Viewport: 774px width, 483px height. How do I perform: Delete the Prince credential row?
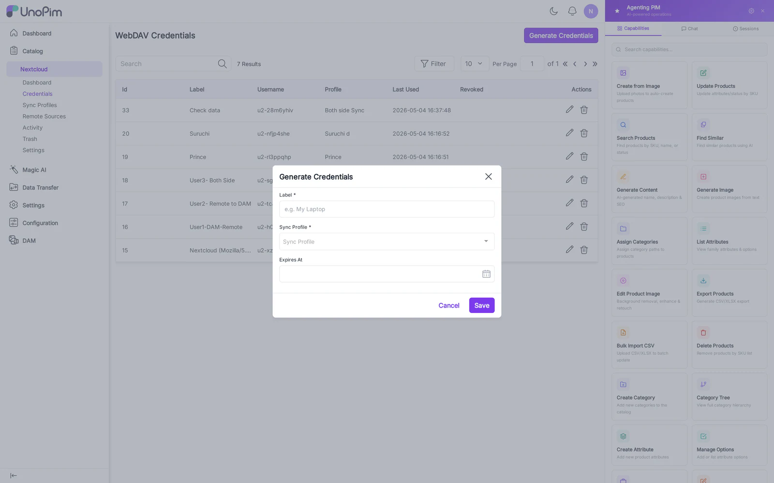(584, 156)
